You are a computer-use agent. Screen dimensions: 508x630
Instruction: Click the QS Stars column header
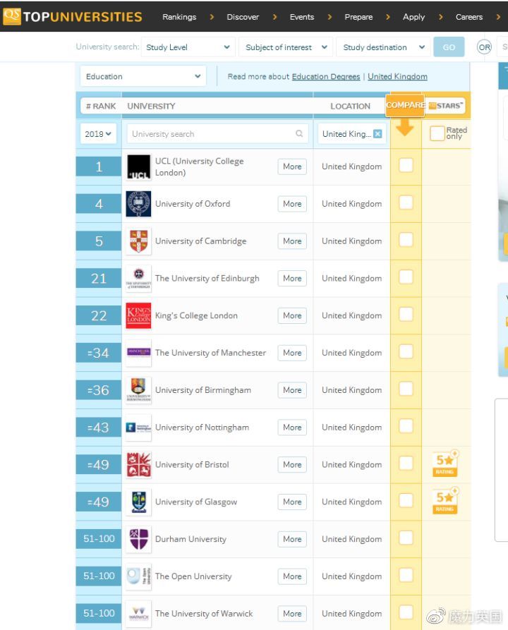446,106
